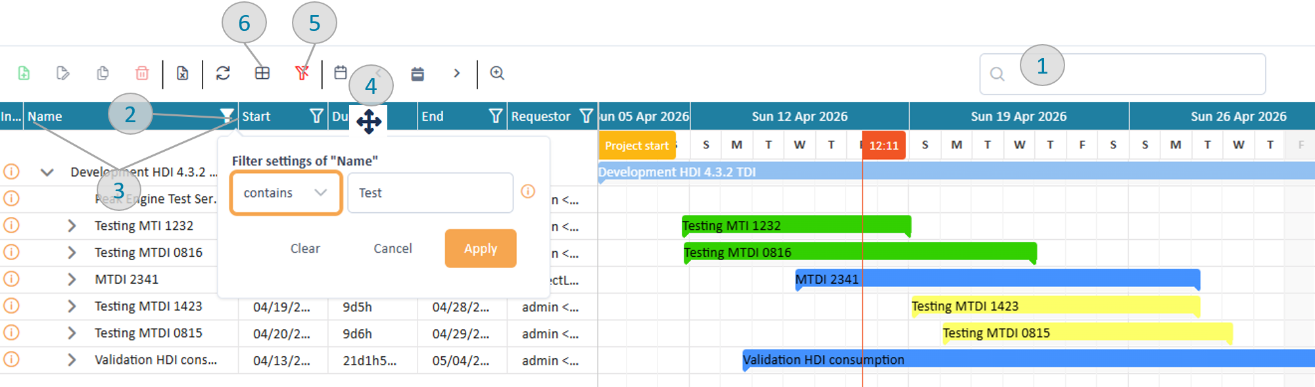Click the refresh icon in toolbar

click(223, 73)
